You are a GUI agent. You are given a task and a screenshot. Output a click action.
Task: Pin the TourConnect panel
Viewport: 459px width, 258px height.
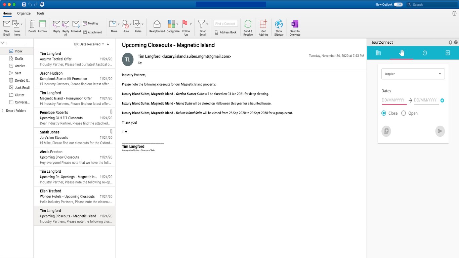(x=450, y=42)
